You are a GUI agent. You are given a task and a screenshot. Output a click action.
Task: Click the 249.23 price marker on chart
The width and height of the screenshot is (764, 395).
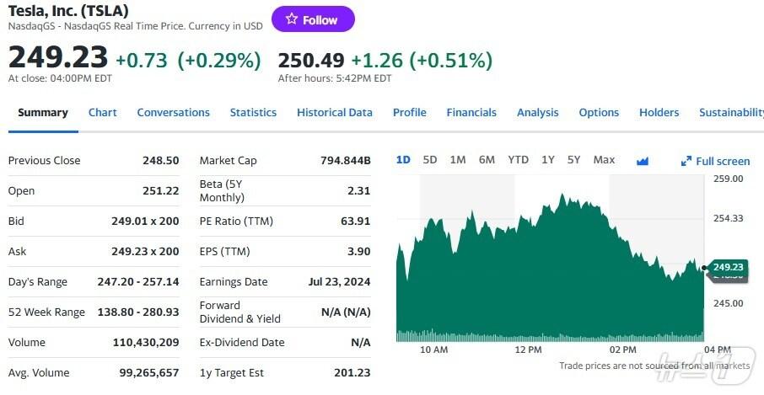(x=728, y=267)
